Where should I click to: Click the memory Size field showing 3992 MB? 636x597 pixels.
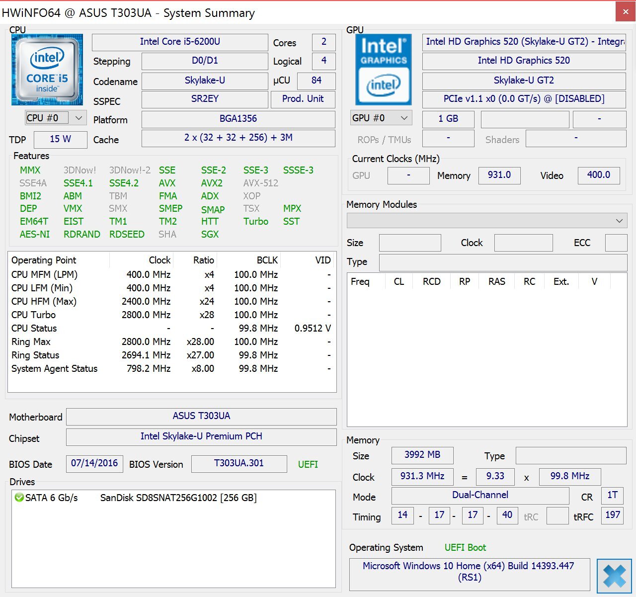click(422, 455)
